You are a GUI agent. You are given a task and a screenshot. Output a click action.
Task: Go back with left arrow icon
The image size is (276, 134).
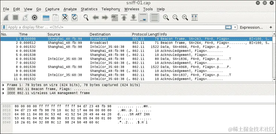(96, 18)
